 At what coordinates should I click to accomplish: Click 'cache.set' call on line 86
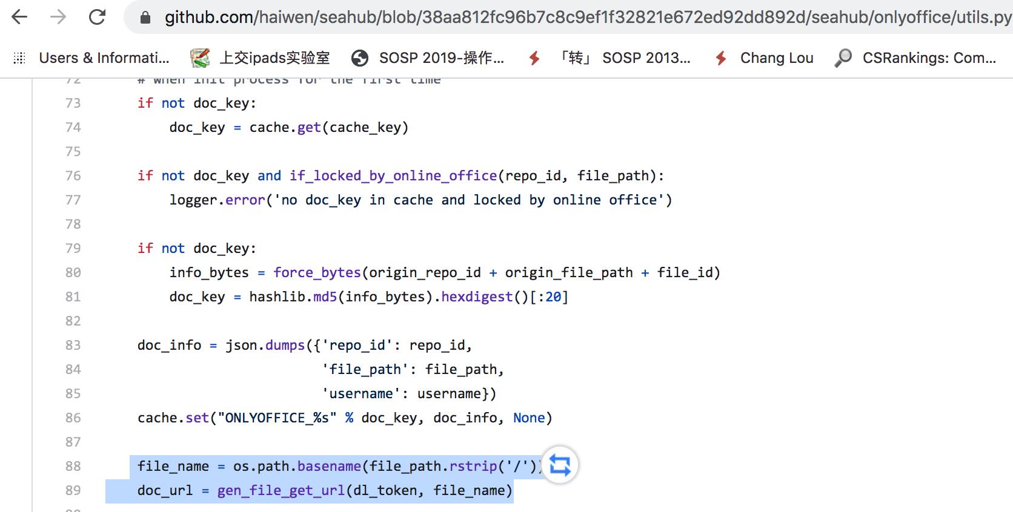173,418
